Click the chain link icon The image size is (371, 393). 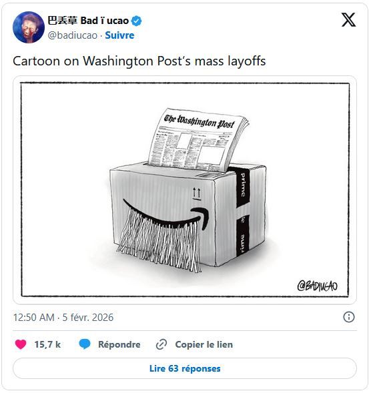tap(161, 344)
